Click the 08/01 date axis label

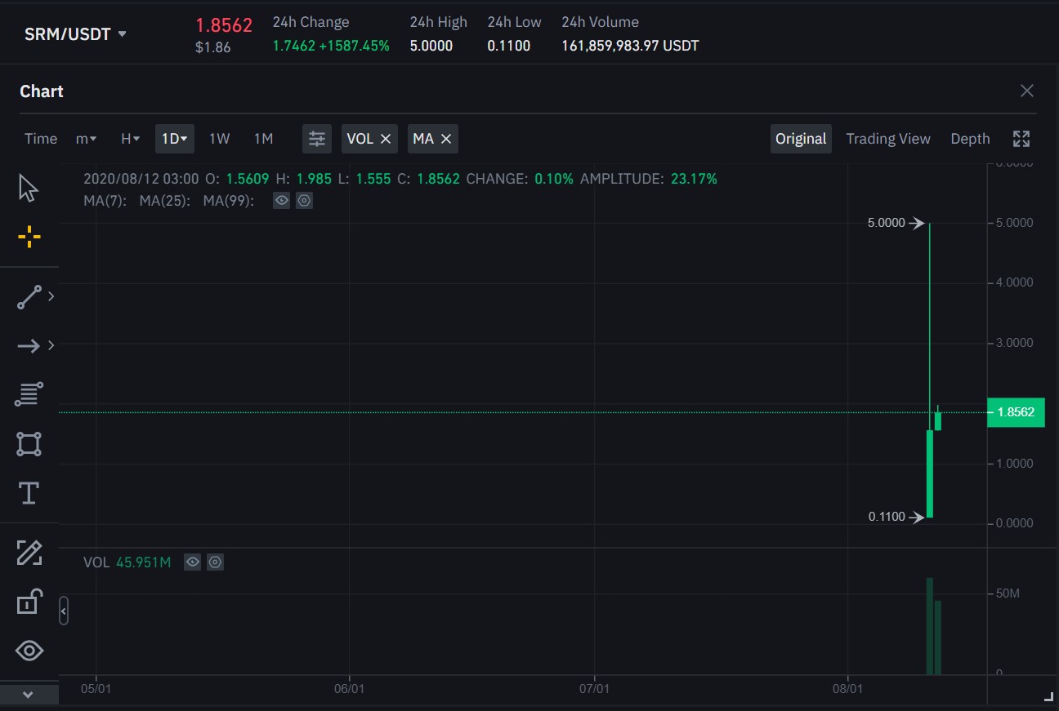pos(847,688)
